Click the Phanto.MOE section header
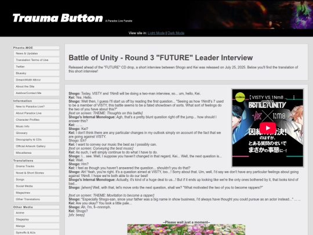Screen dimensions: 313x235 click(36, 48)
